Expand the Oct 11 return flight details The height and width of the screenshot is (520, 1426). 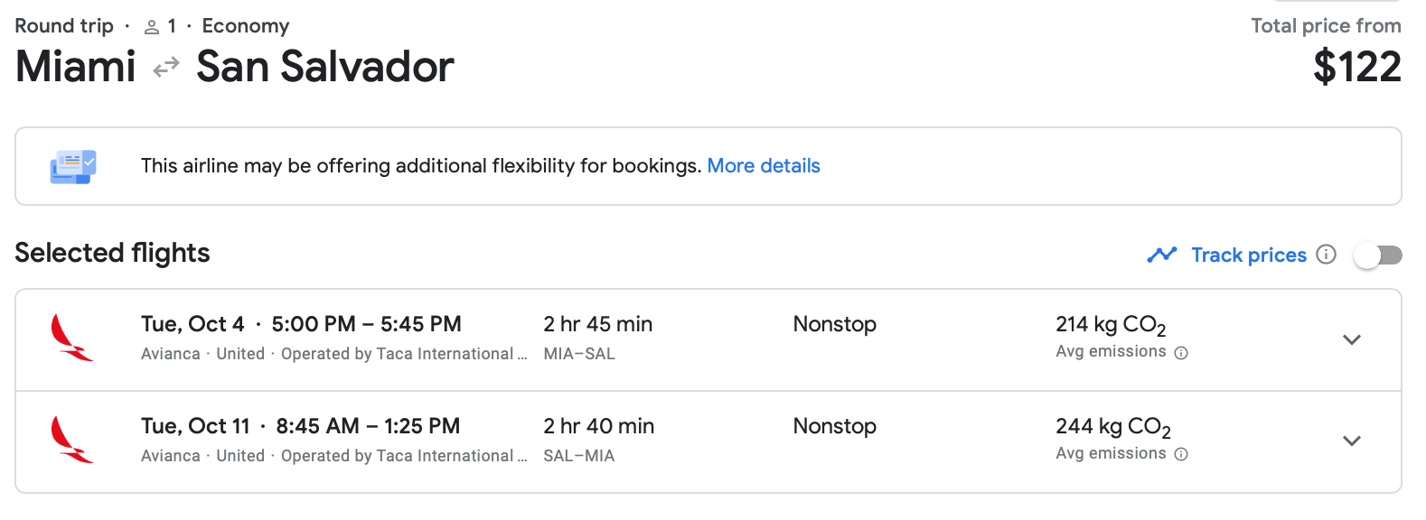coord(1351,441)
